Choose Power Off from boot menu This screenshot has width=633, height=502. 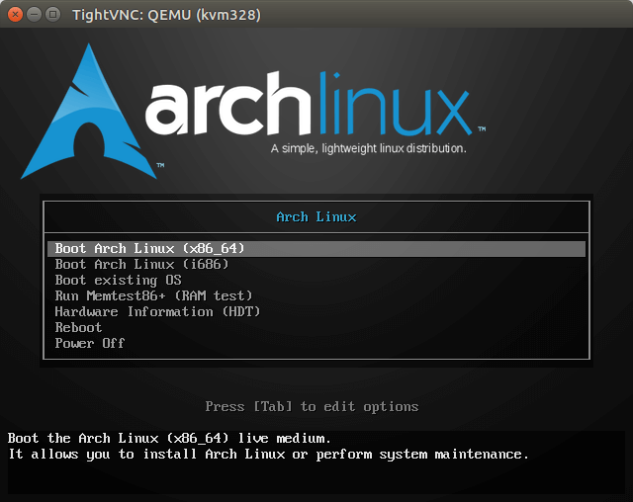tap(90, 343)
